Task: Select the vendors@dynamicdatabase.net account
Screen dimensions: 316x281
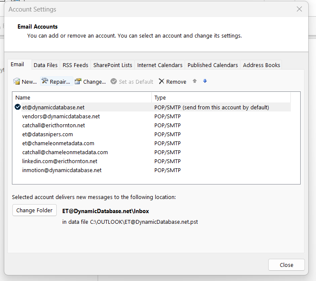Action: tap(61, 116)
